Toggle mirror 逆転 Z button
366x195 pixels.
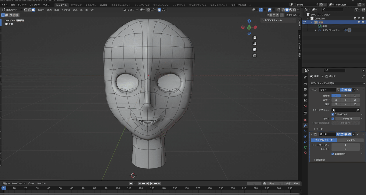[355, 104]
